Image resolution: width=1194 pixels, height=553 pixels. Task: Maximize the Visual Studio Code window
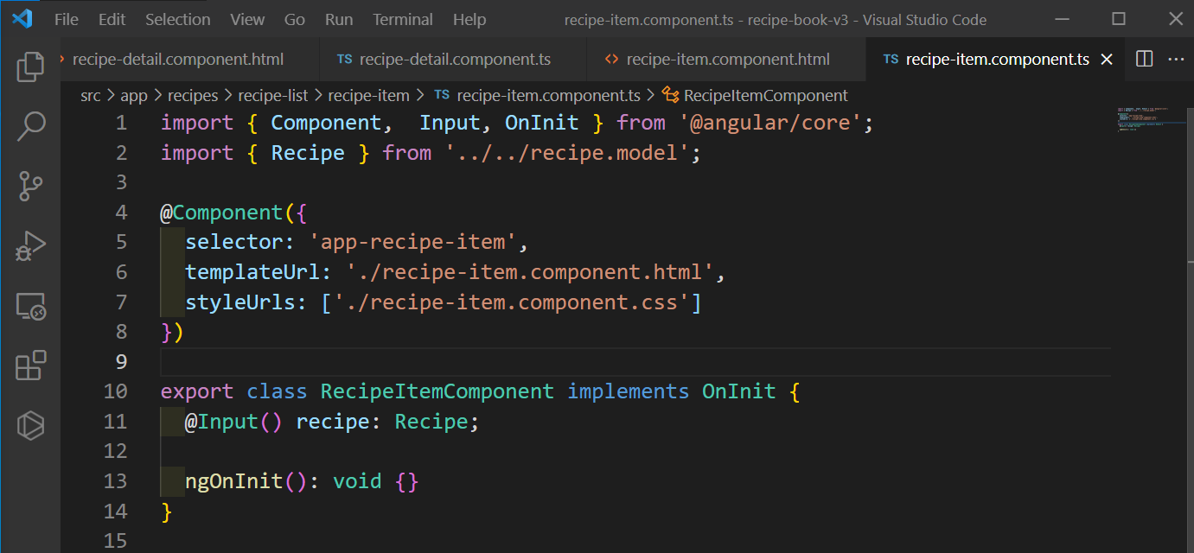click(x=1119, y=18)
